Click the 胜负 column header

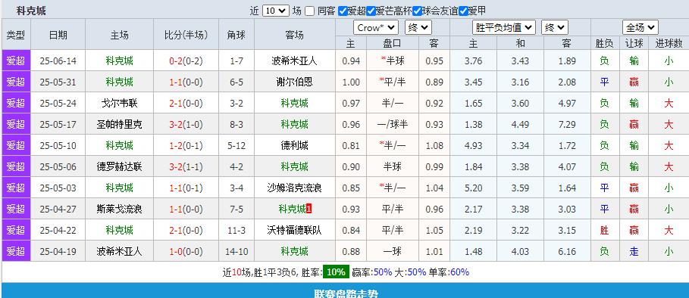click(605, 43)
